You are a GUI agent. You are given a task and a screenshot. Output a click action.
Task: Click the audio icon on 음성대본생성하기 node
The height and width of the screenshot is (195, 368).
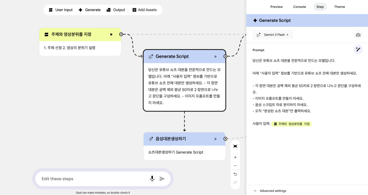[x=151, y=139]
